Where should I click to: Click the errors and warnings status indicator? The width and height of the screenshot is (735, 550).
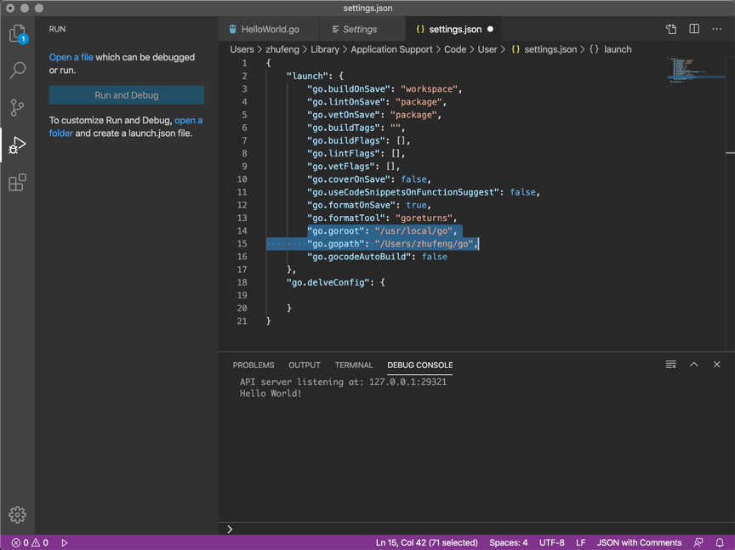[30, 542]
